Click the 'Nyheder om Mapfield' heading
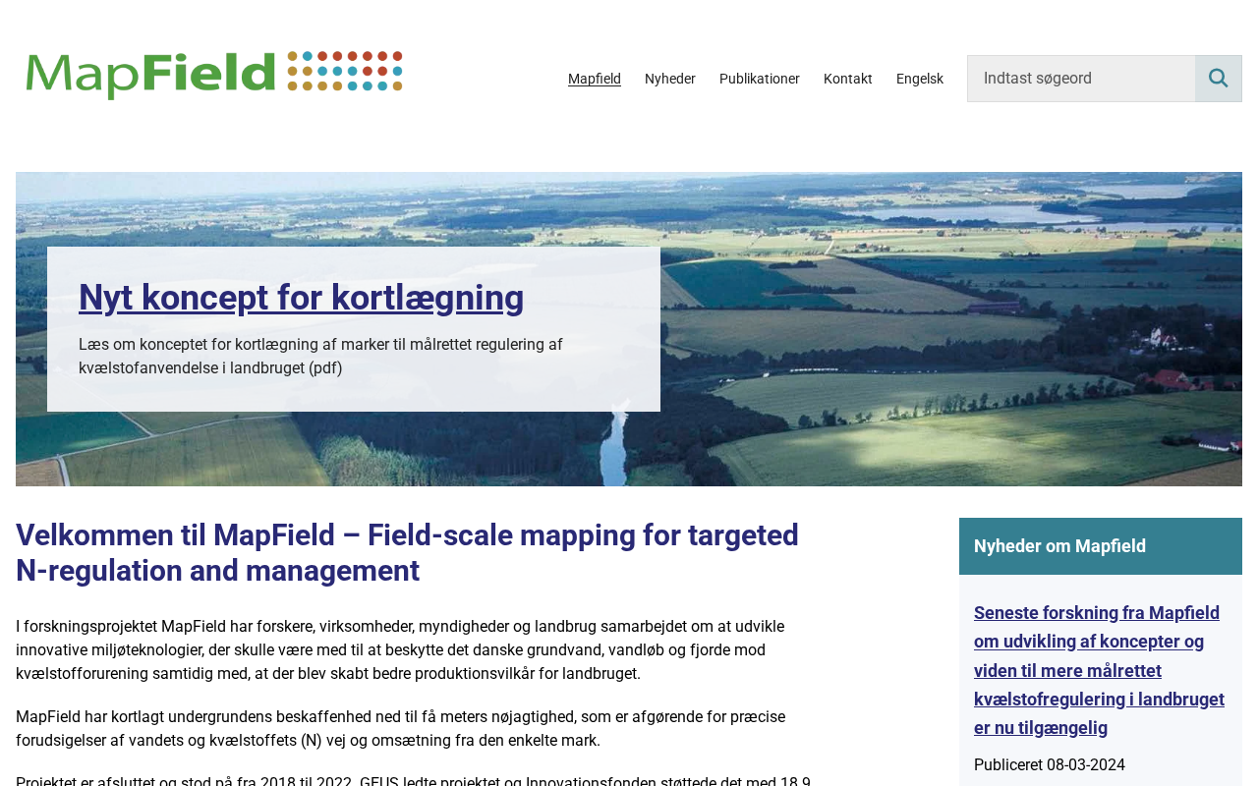The image size is (1258, 786). tap(1059, 546)
